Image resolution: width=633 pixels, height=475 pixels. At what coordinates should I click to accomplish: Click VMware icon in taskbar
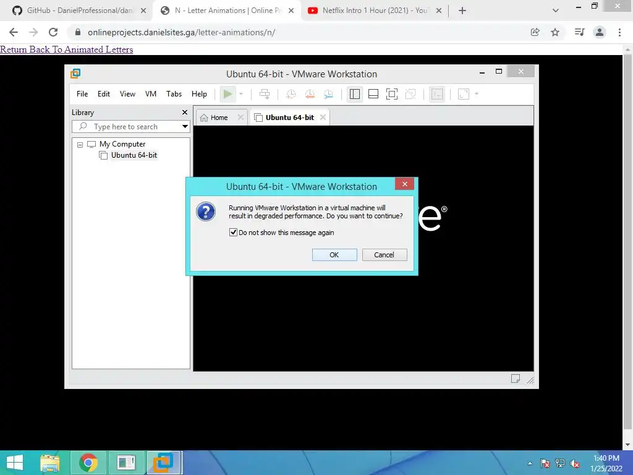(x=163, y=463)
